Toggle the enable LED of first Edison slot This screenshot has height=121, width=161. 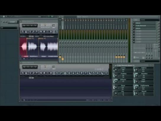(134, 23)
